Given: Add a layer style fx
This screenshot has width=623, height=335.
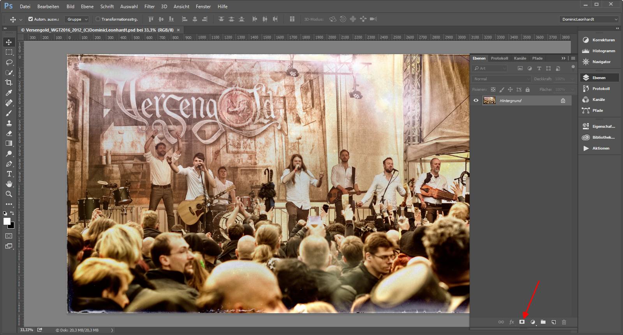Looking at the screenshot, I should [x=512, y=322].
